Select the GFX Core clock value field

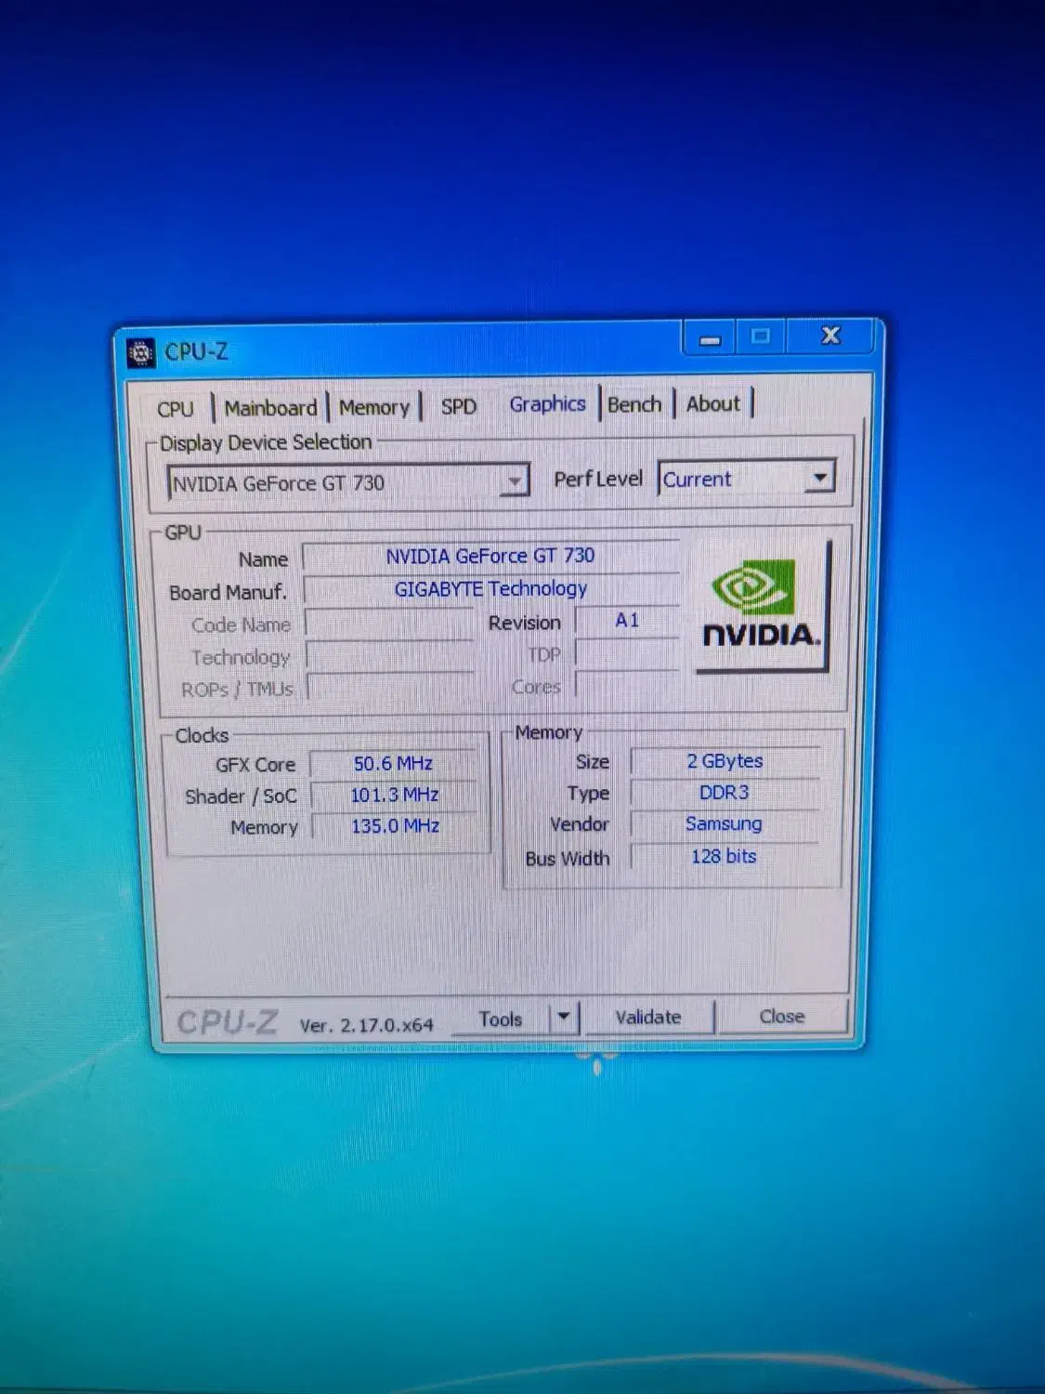point(393,763)
